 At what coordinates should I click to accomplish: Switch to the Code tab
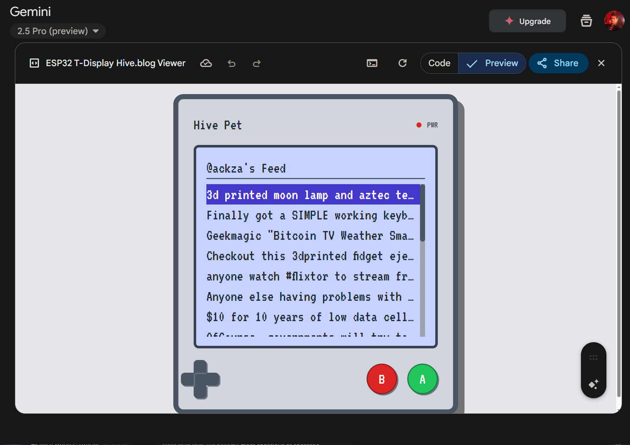(439, 63)
